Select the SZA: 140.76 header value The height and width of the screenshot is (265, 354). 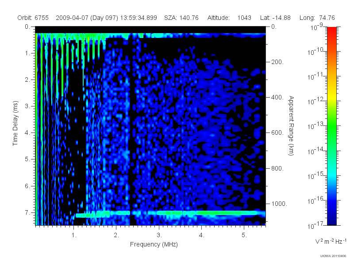[181, 18]
